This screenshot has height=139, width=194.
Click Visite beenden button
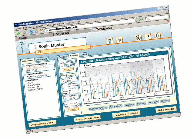[166, 110]
